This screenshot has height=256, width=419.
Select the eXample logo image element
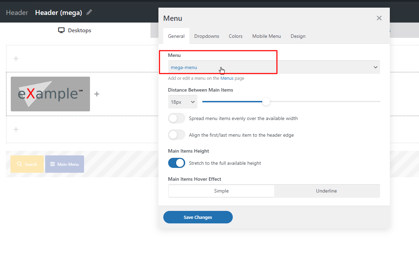point(50,94)
